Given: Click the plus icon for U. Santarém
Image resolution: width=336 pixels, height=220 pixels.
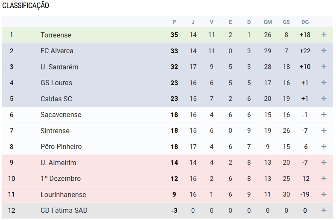Looking at the screenshot, I should [x=324, y=67].
